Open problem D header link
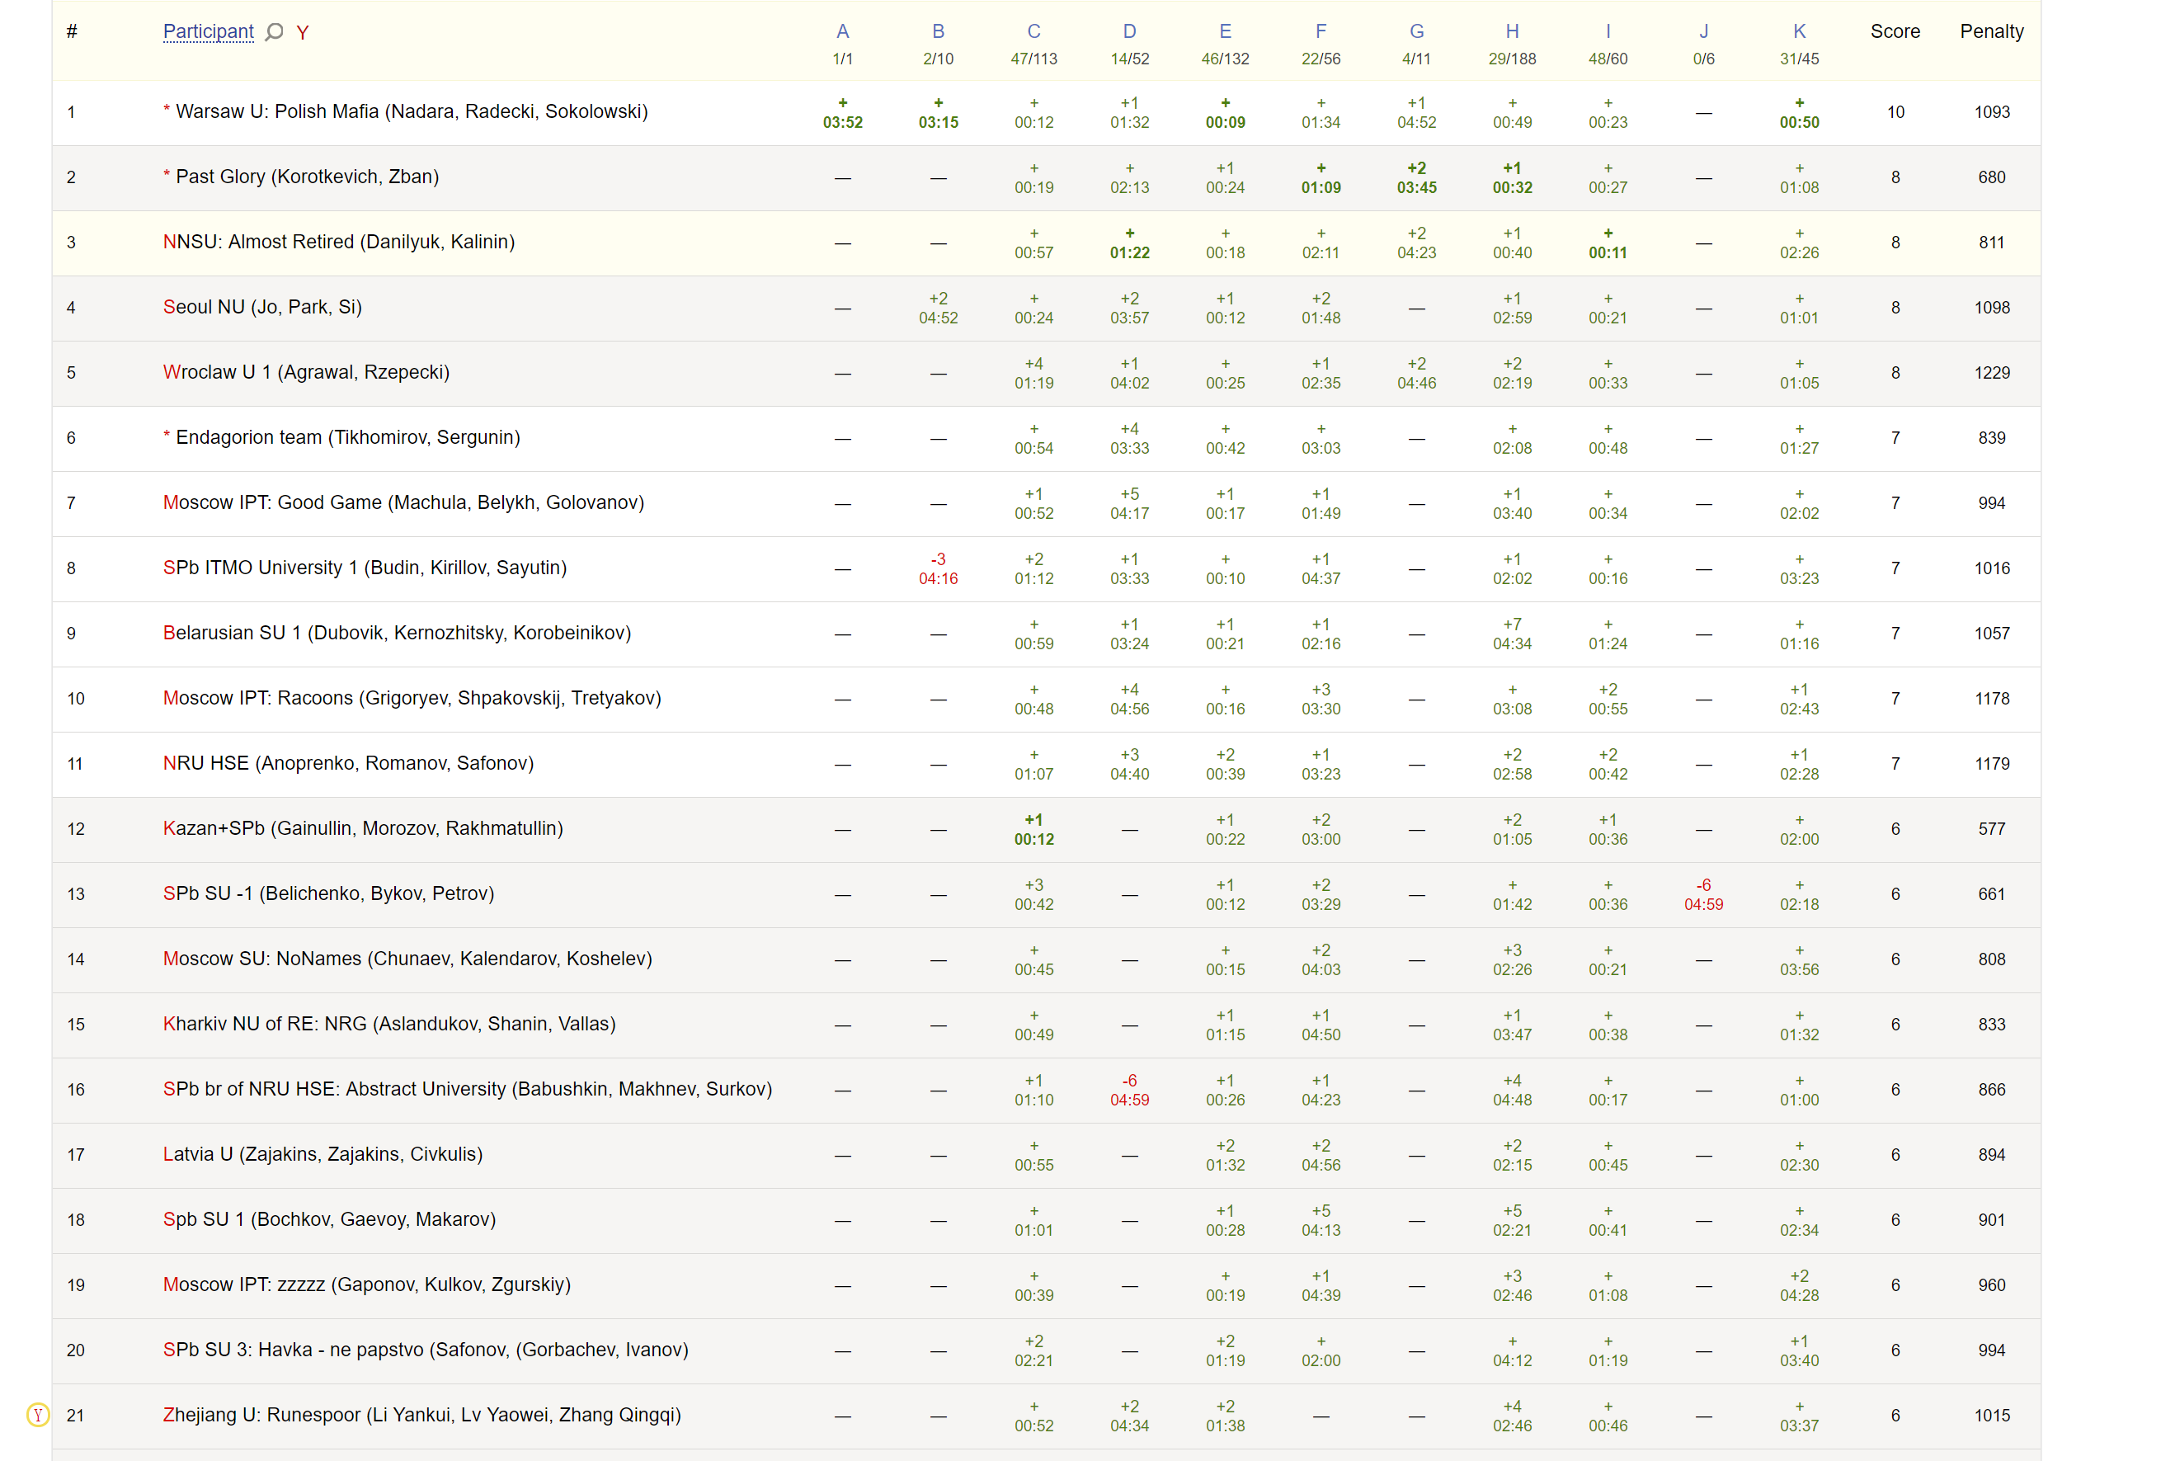Viewport: 2161px width, 1461px height. [x=1129, y=31]
